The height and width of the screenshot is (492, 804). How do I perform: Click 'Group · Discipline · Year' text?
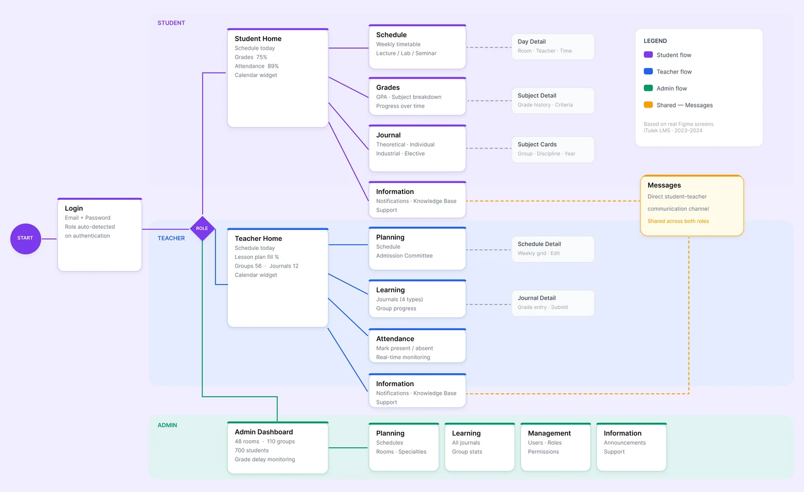(x=546, y=154)
